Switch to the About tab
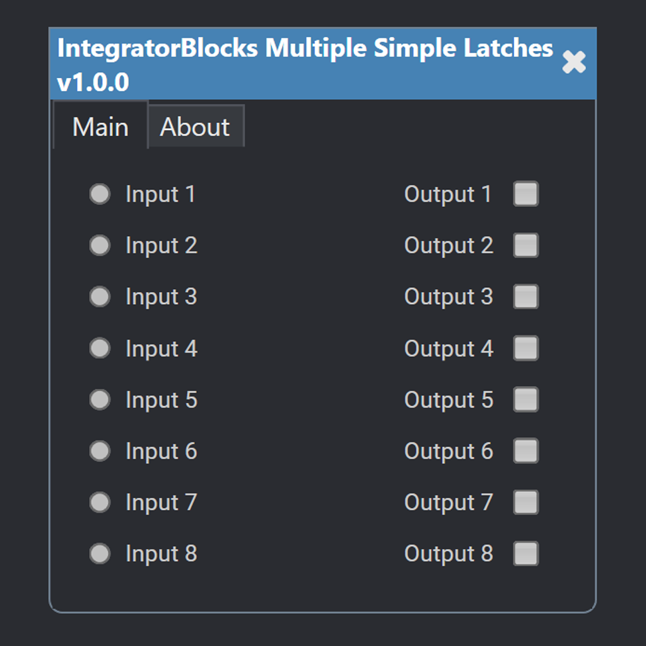This screenshot has width=646, height=646. pos(196,126)
